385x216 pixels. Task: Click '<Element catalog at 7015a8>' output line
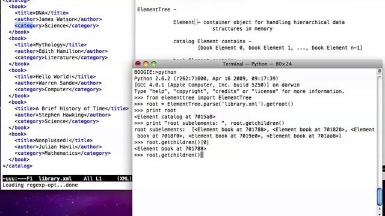174,116
